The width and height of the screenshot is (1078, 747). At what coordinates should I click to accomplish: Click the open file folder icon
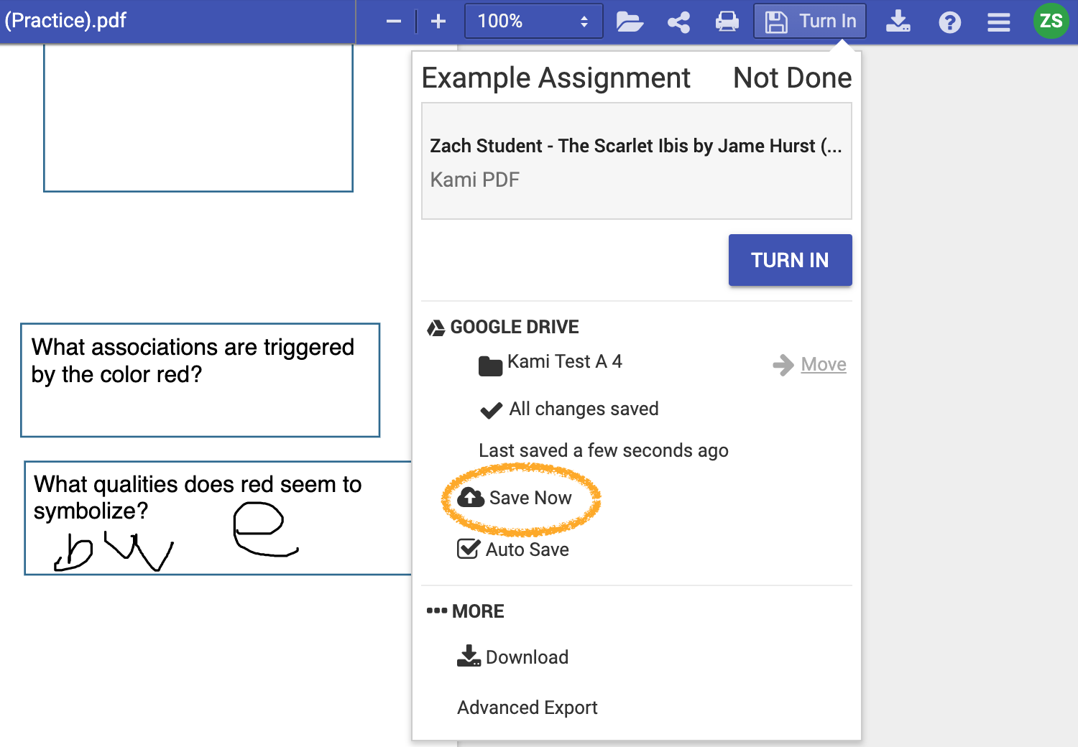click(x=630, y=22)
